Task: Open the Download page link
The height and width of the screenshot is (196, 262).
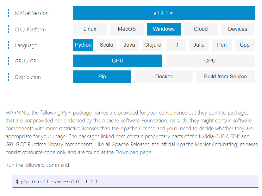Action: [133, 152]
